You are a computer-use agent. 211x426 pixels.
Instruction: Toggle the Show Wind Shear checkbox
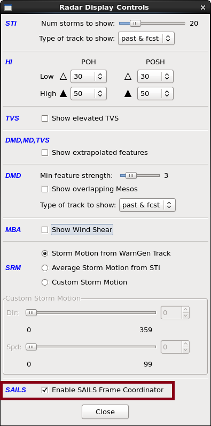click(45, 230)
